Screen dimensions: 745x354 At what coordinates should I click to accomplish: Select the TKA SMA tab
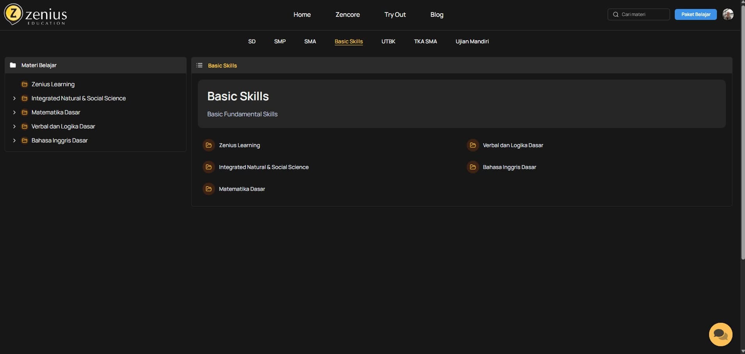tap(425, 41)
